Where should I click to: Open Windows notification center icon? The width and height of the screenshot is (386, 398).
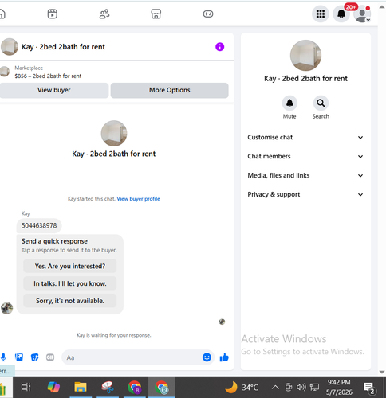[369, 388]
